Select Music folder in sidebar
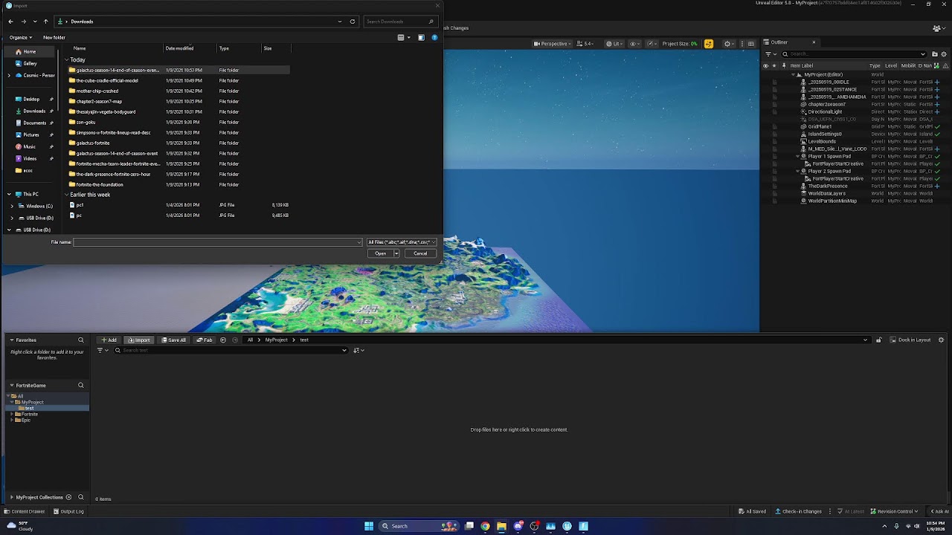The width and height of the screenshot is (952, 535). (29, 146)
